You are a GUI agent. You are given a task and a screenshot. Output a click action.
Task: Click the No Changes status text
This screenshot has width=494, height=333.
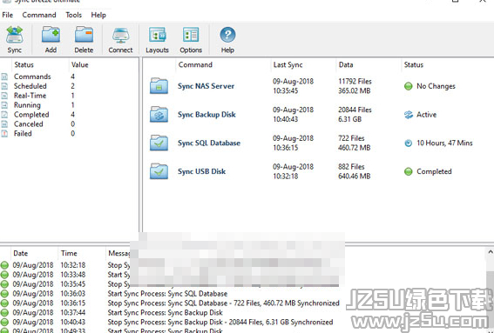pos(436,86)
